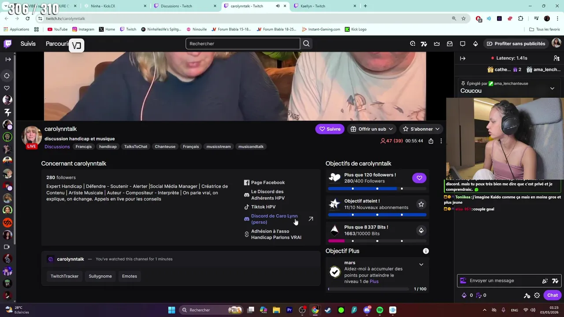Open the Page Facebook link
This screenshot has height=317, width=564.
pyautogui.click(x=264, y=182)
